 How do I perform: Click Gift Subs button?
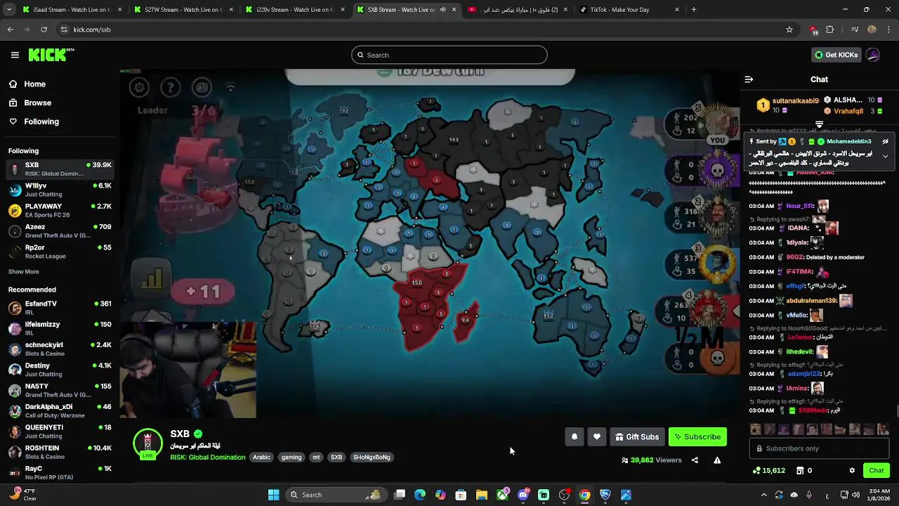[x=637, y=437]
